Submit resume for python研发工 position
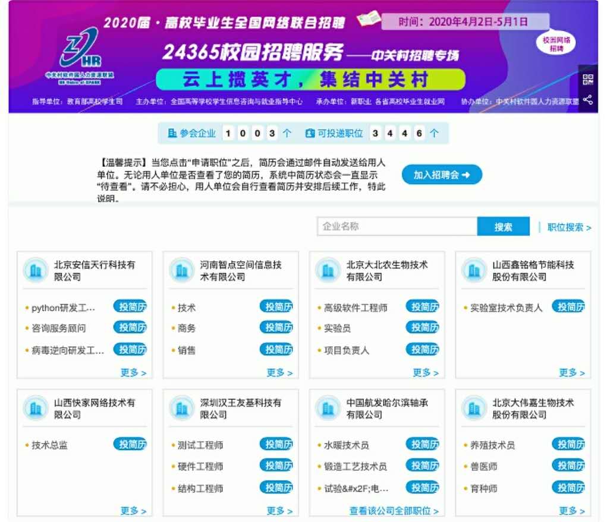Viewport: 610px width, 522px height. (130, 306)
